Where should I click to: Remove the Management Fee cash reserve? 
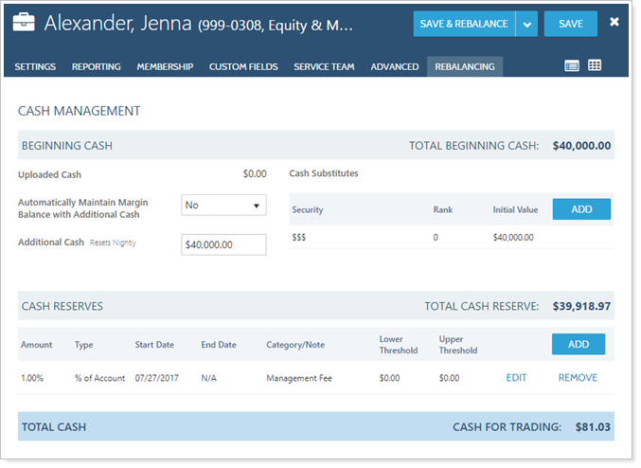578,378
